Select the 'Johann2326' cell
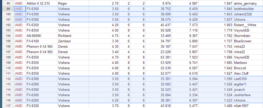The height and width of the screenshot is (108, 263). tap(248, 14)
